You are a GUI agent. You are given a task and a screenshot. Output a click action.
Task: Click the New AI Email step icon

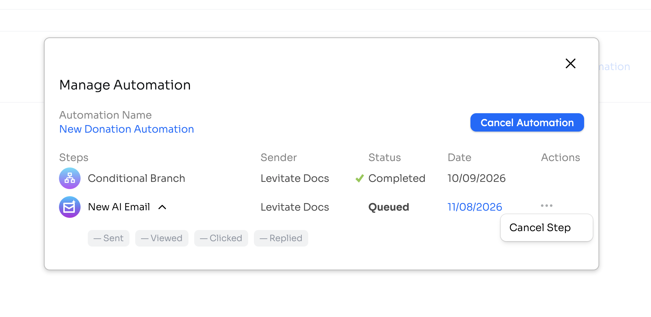click(x=70, y=207)
